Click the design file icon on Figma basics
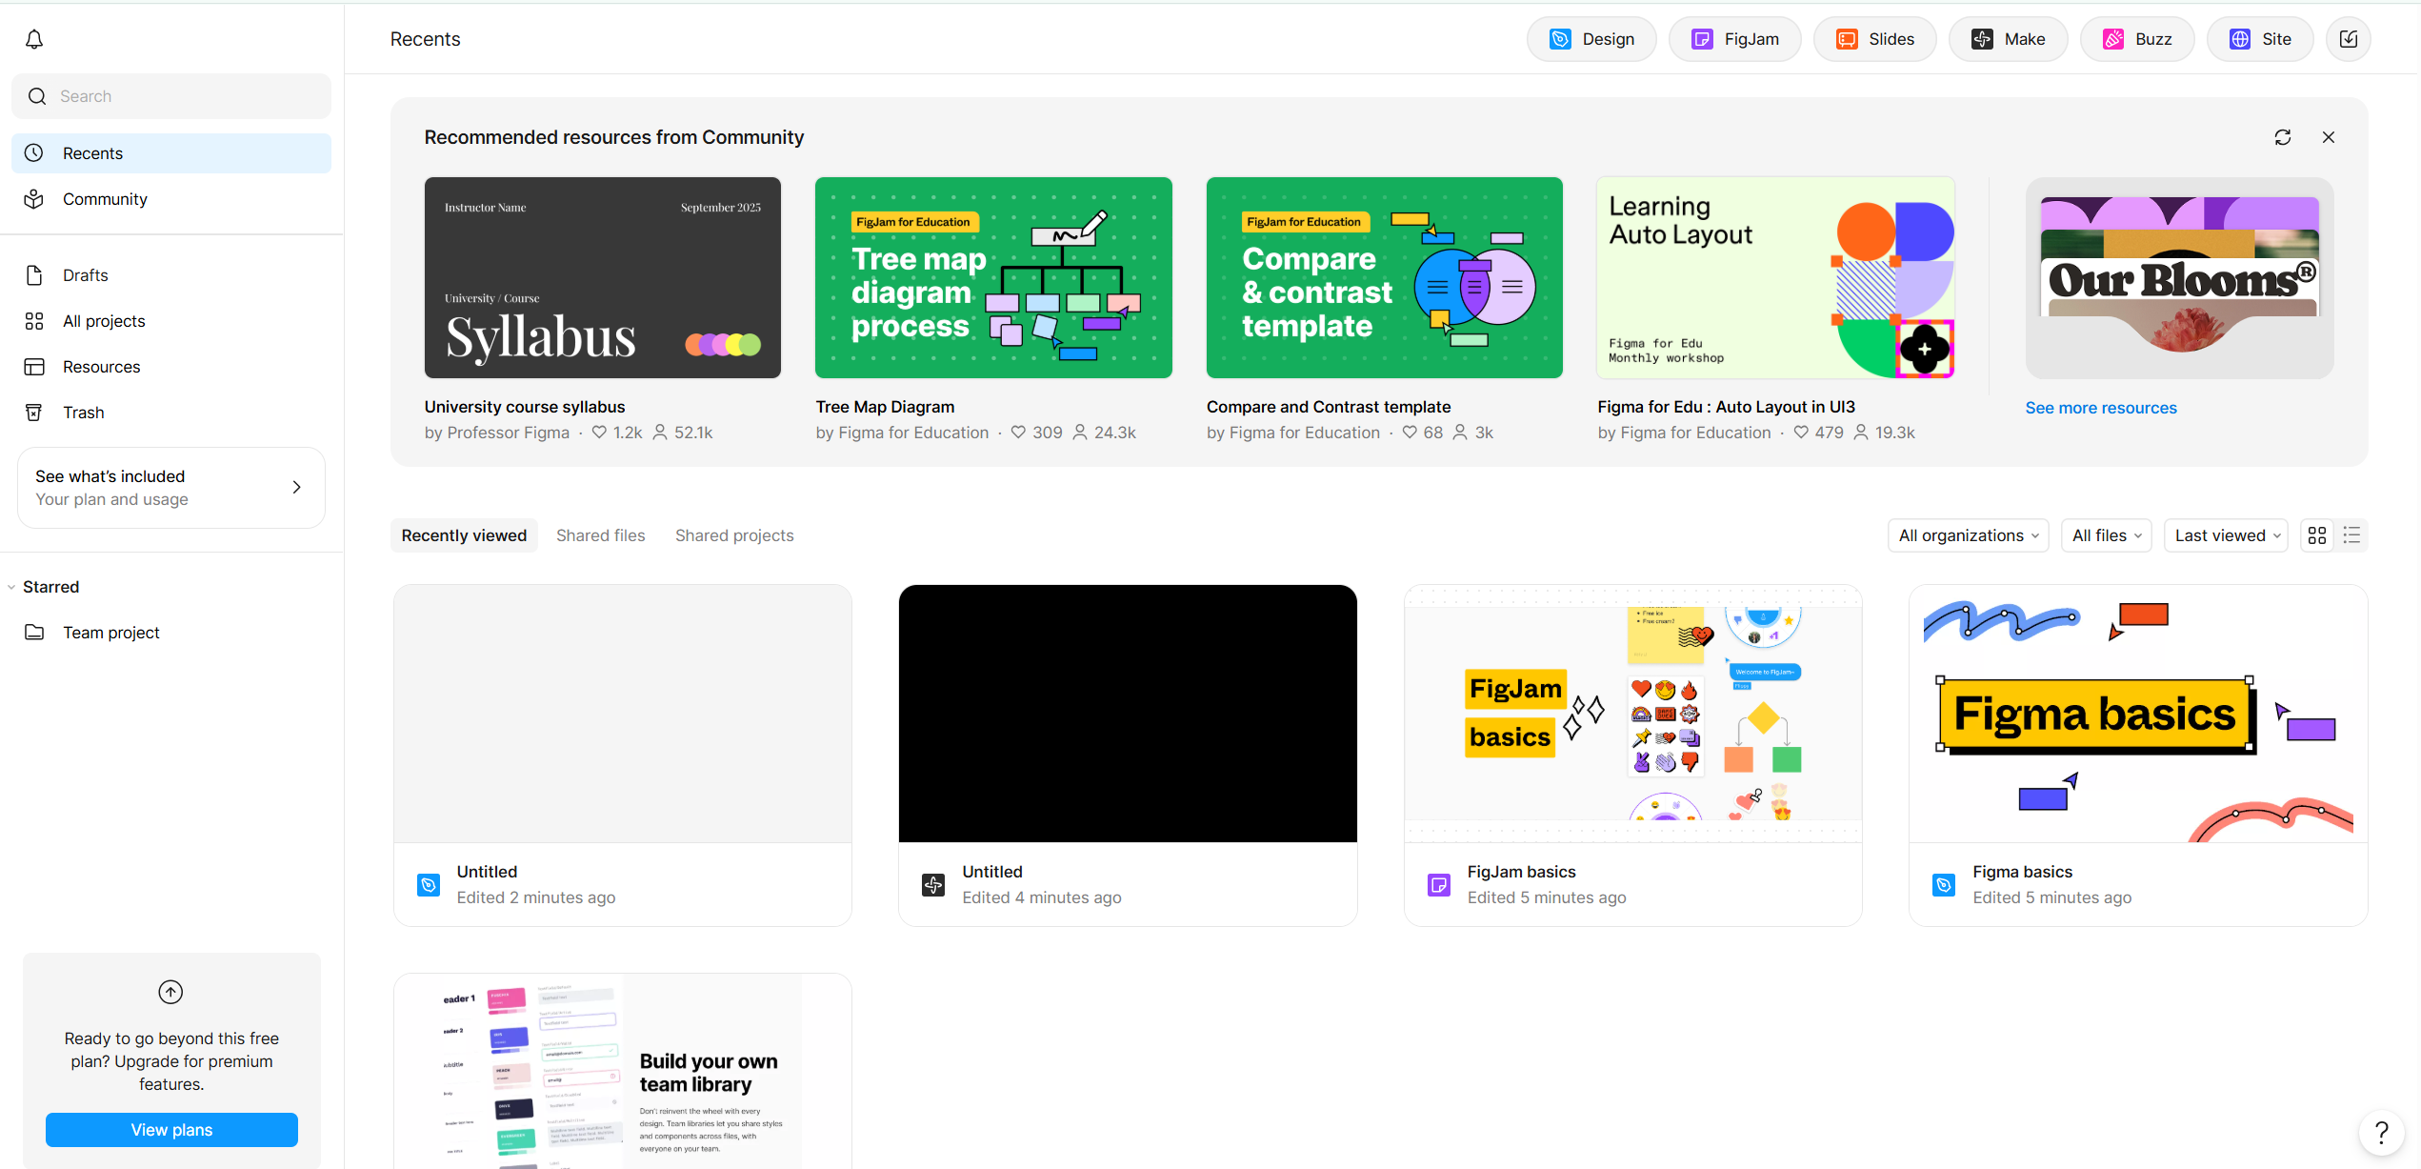The image size is (2421, 1169). 1944,885
